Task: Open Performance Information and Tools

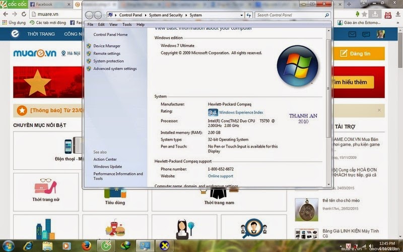Action: 118,176
